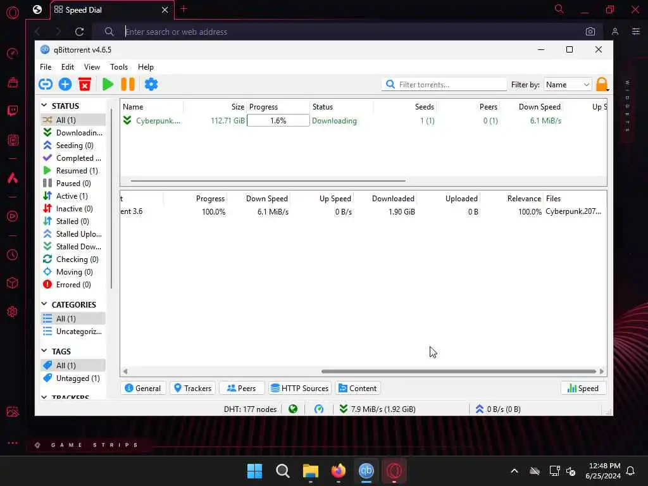Collapse the TAGS section
This screenshot has height=486, width=648.
point(44,351)
